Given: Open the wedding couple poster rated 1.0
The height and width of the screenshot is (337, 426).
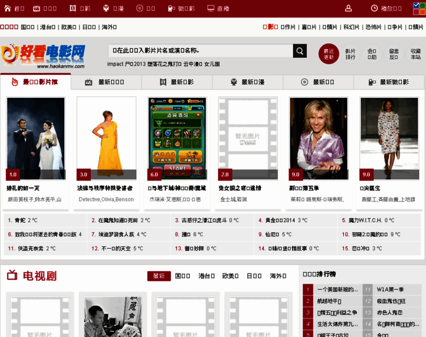Looking at the screenshot, I should [36, 139].
